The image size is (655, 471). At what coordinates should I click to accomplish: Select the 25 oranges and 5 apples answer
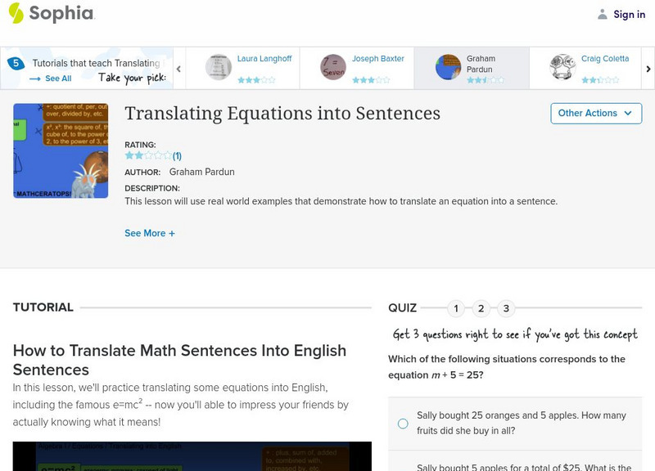[403, 424]
